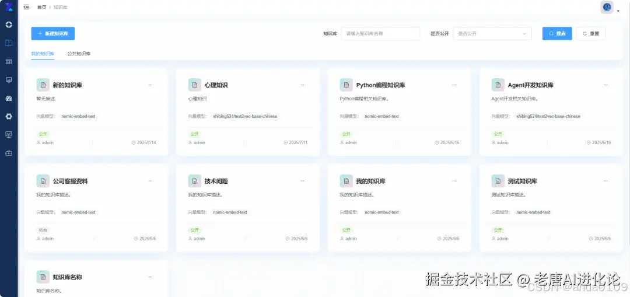Click 私有 tag on 公司客服资料 card
Screen dimensions: 630x297
point(43,230)
